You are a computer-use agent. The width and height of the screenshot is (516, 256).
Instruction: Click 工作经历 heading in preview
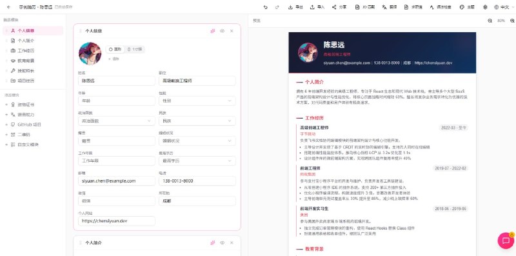click(314, 117)
